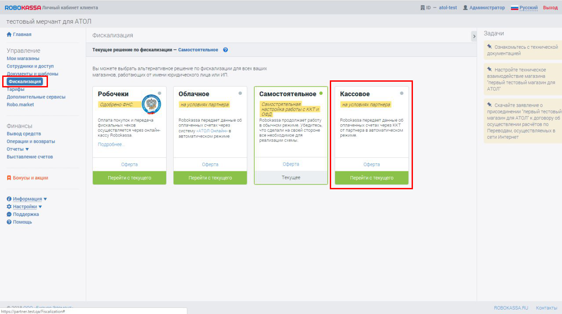Image resolution: width=562 pixels, height=314 pixels.
Task: Open Контакты footer link
Action: point(547,308)
